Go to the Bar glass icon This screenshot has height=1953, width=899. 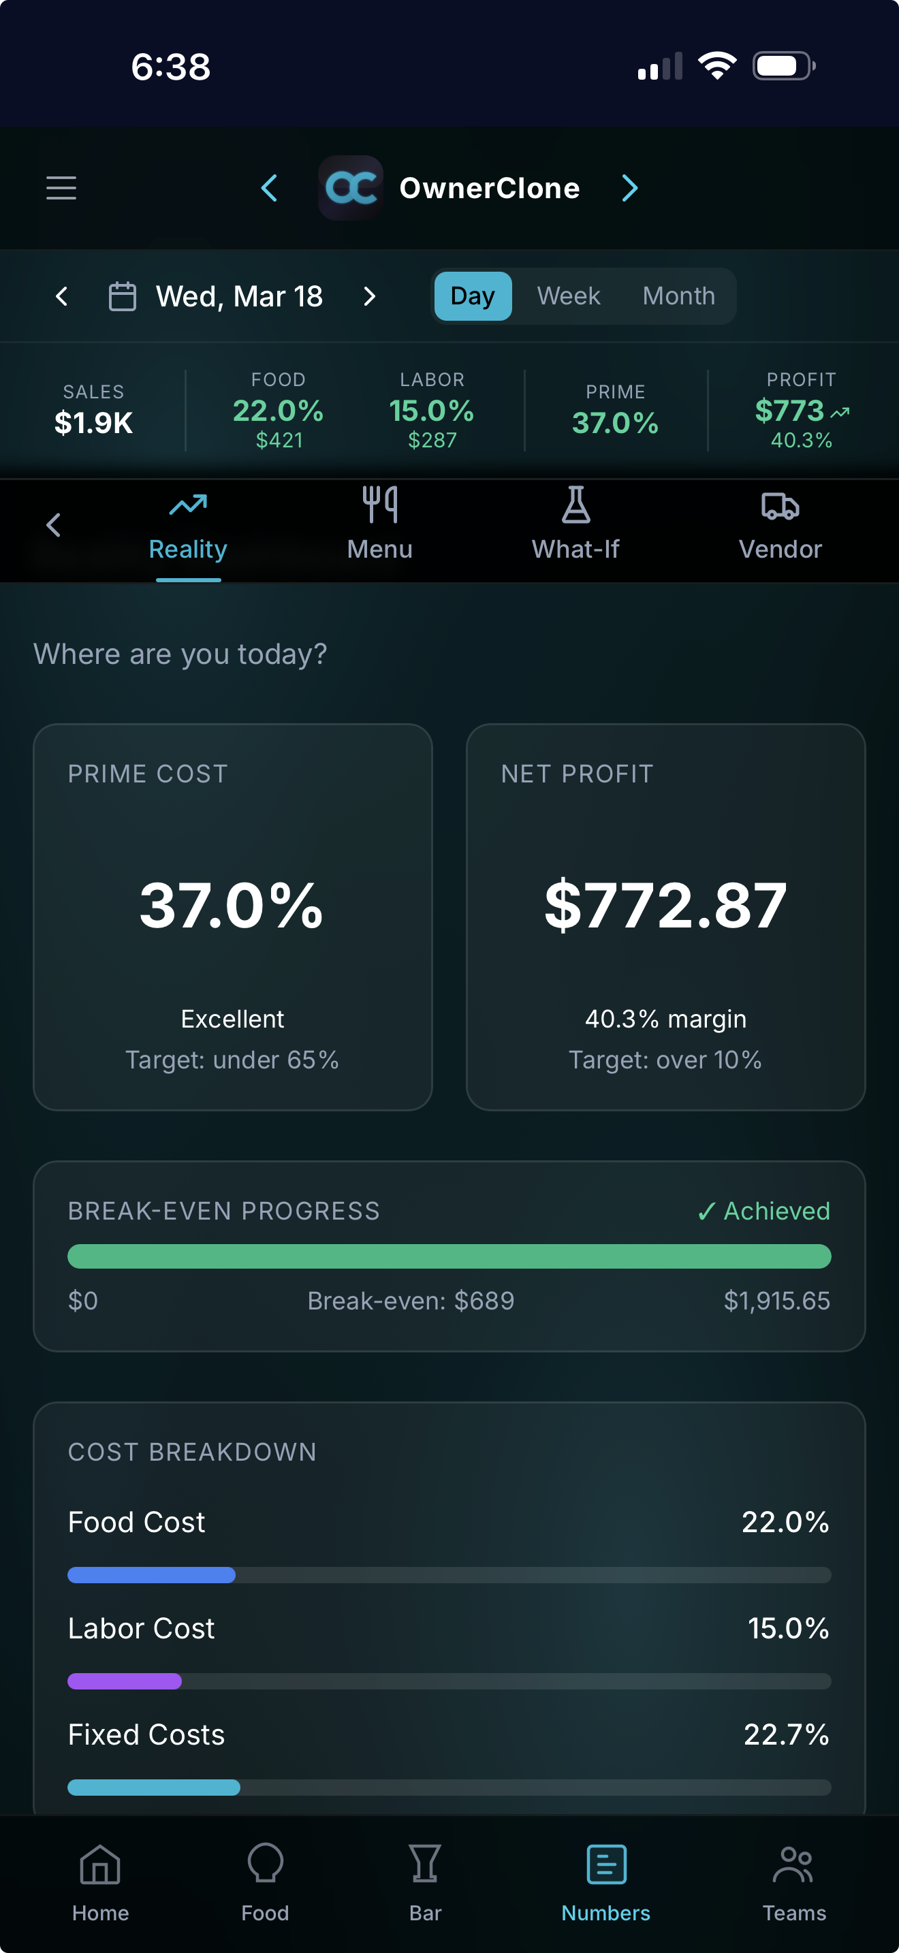(425, 1865)
